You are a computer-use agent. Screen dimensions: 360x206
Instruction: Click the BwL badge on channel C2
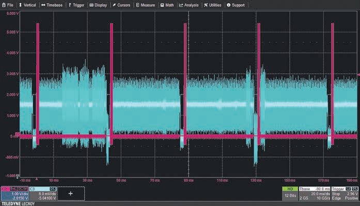pyautogui.click(x=13, y=189)
